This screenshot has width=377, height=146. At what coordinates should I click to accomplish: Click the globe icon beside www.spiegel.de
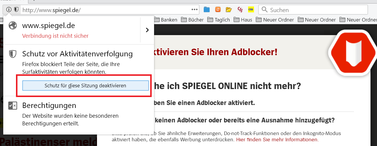(12, 26)
